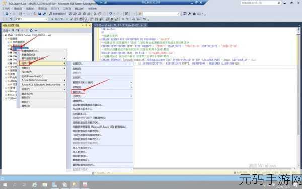This screenshot has width=302, height=189.
Task: Click the wrench Properties icon in the toolbar
Action: (189, 14)
